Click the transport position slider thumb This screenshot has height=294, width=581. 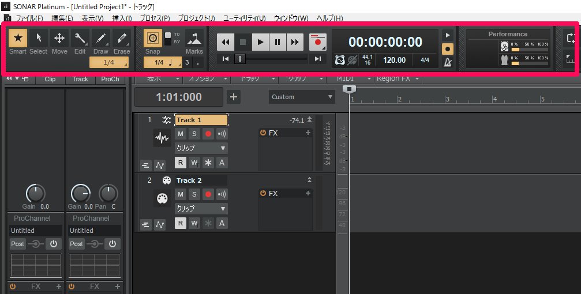click(240, 58)
